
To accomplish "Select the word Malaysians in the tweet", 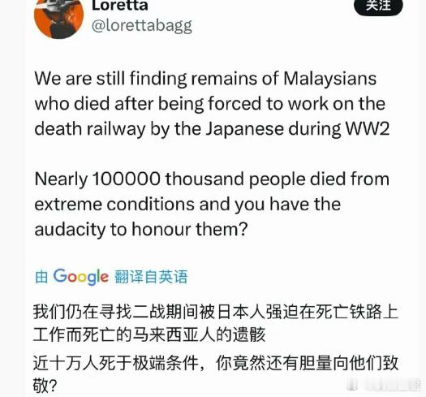I will click(x=329, y=78).
